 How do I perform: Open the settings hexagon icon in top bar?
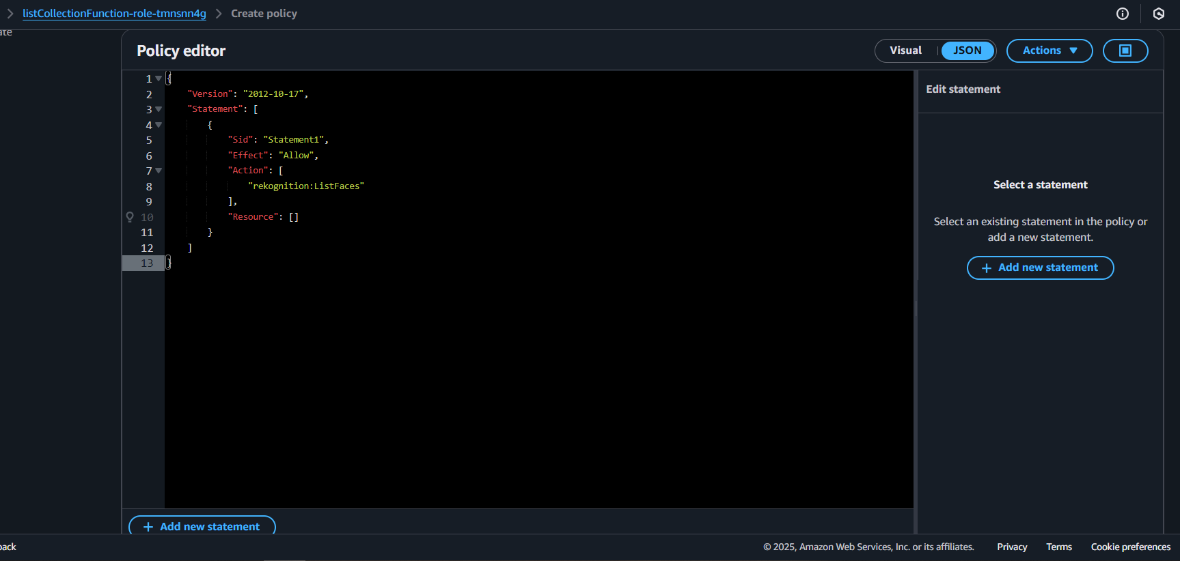coord(1159,14)
